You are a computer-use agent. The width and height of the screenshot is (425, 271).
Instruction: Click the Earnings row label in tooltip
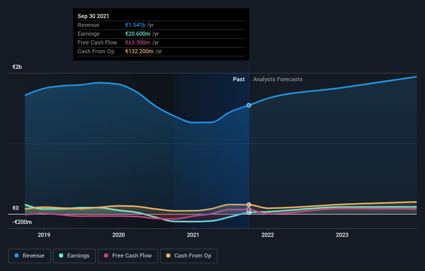coord(89,34)
